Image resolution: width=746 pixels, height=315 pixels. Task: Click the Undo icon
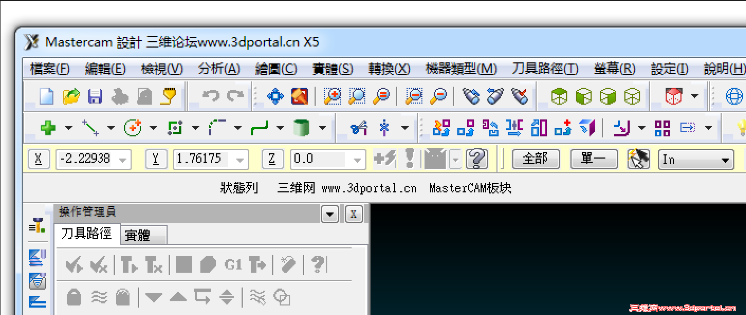coord(210,96)
